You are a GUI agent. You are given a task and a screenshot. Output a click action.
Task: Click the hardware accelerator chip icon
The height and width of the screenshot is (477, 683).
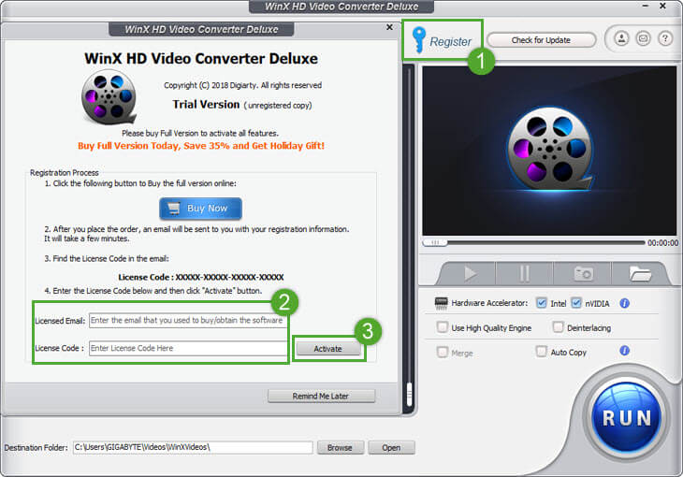click(x=442, y=303)
